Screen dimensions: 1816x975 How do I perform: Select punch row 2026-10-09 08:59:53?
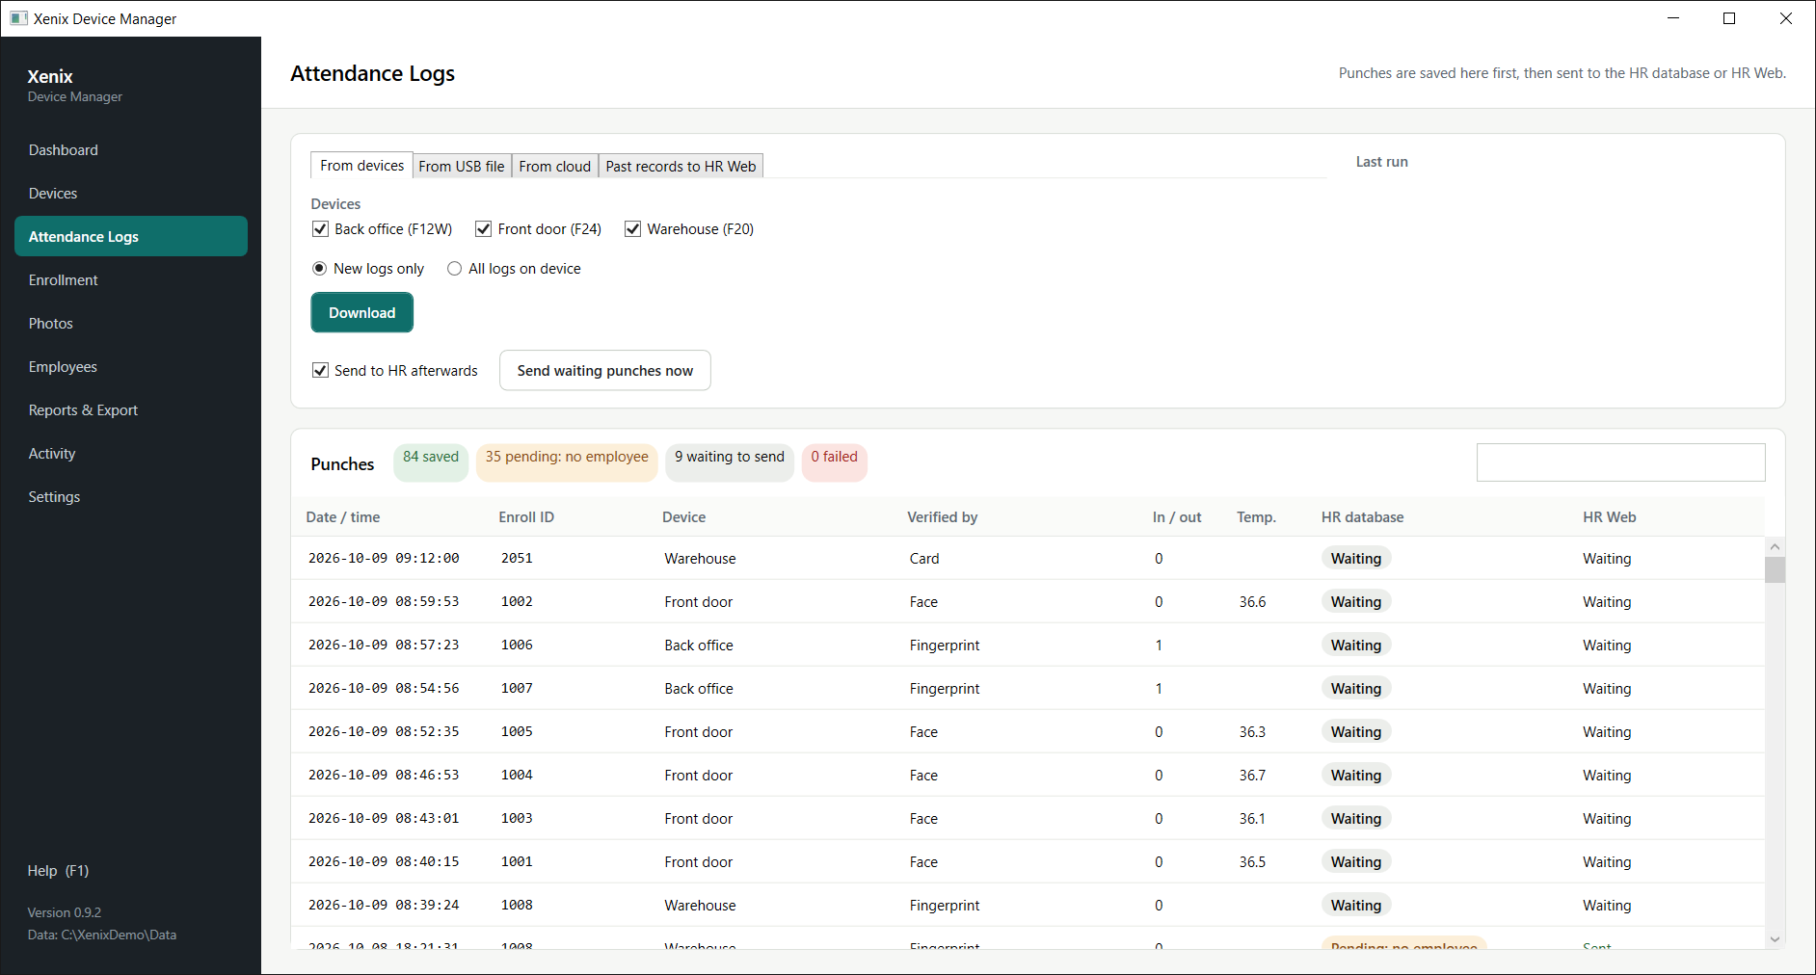[x=1028, y=601]
